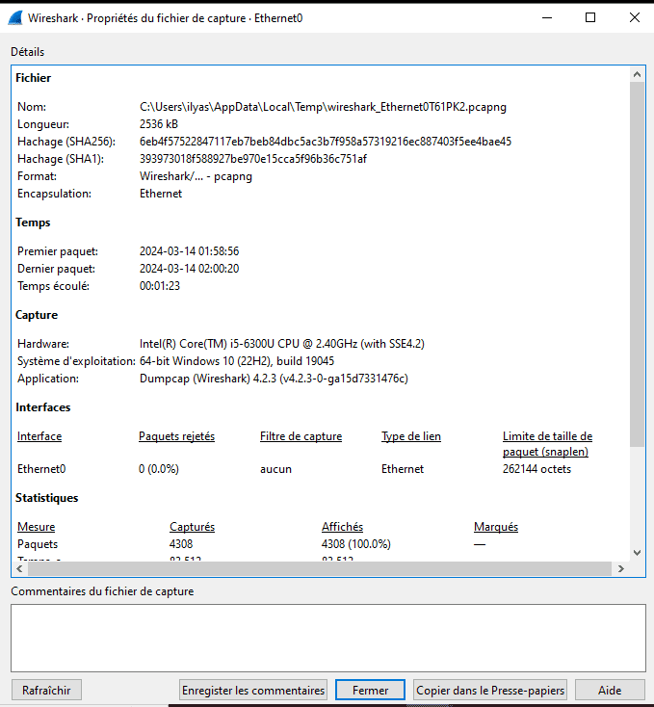Click the Limite de taille de paquet header
The image size is (654, 707).
click(547, 444)
